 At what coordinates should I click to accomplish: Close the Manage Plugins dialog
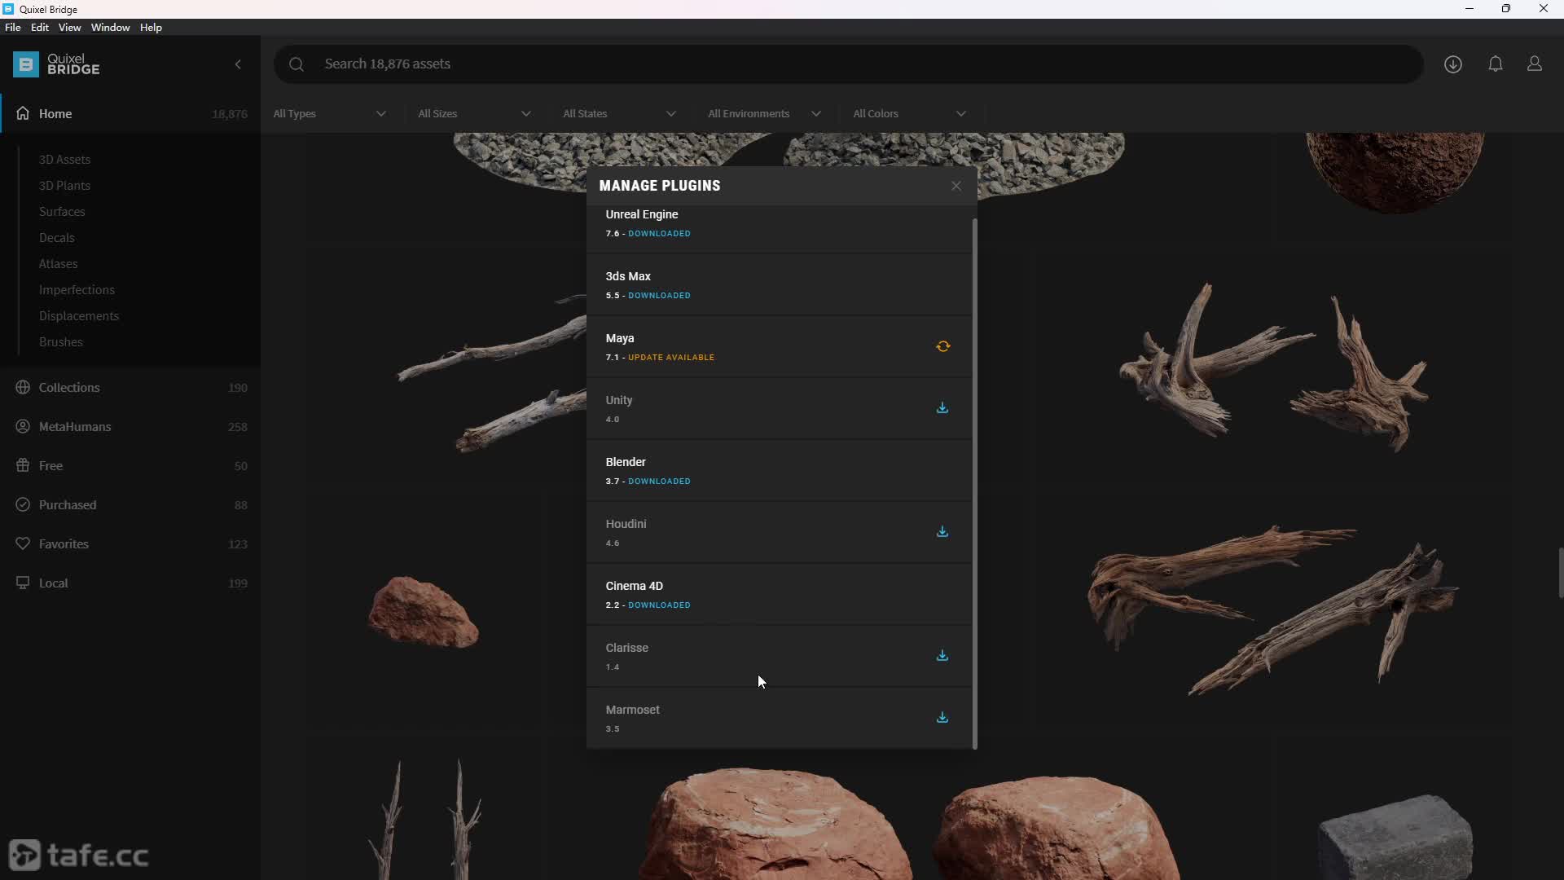pos(956,186)
